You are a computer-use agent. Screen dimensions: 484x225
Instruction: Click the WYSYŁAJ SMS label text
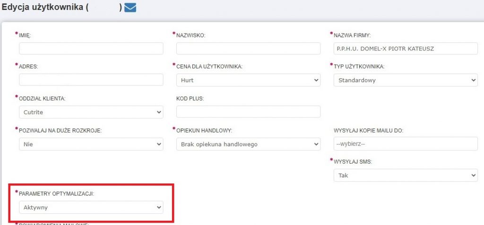[353, 162]
